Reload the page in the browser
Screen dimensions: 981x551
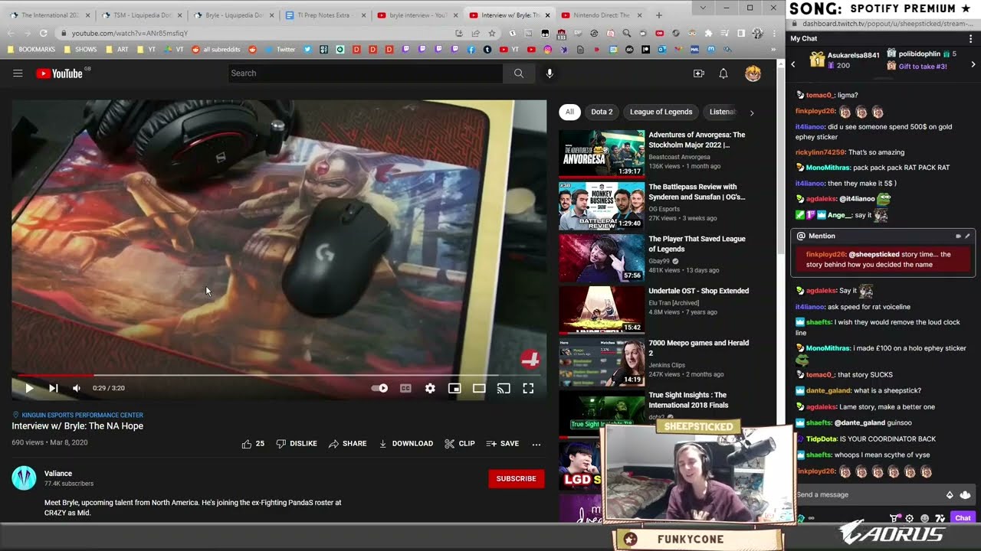(x=43, y=33)
